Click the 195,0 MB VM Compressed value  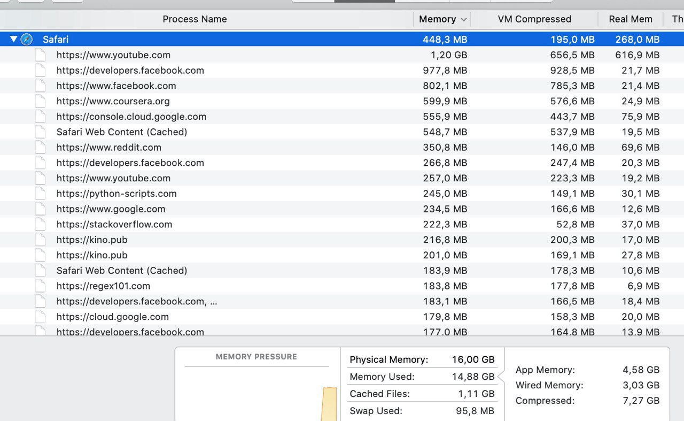click(x=572, y=39)
